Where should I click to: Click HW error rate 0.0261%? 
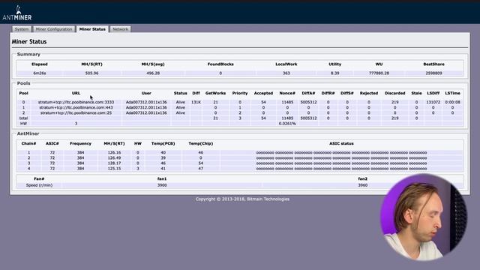point(287,124)
